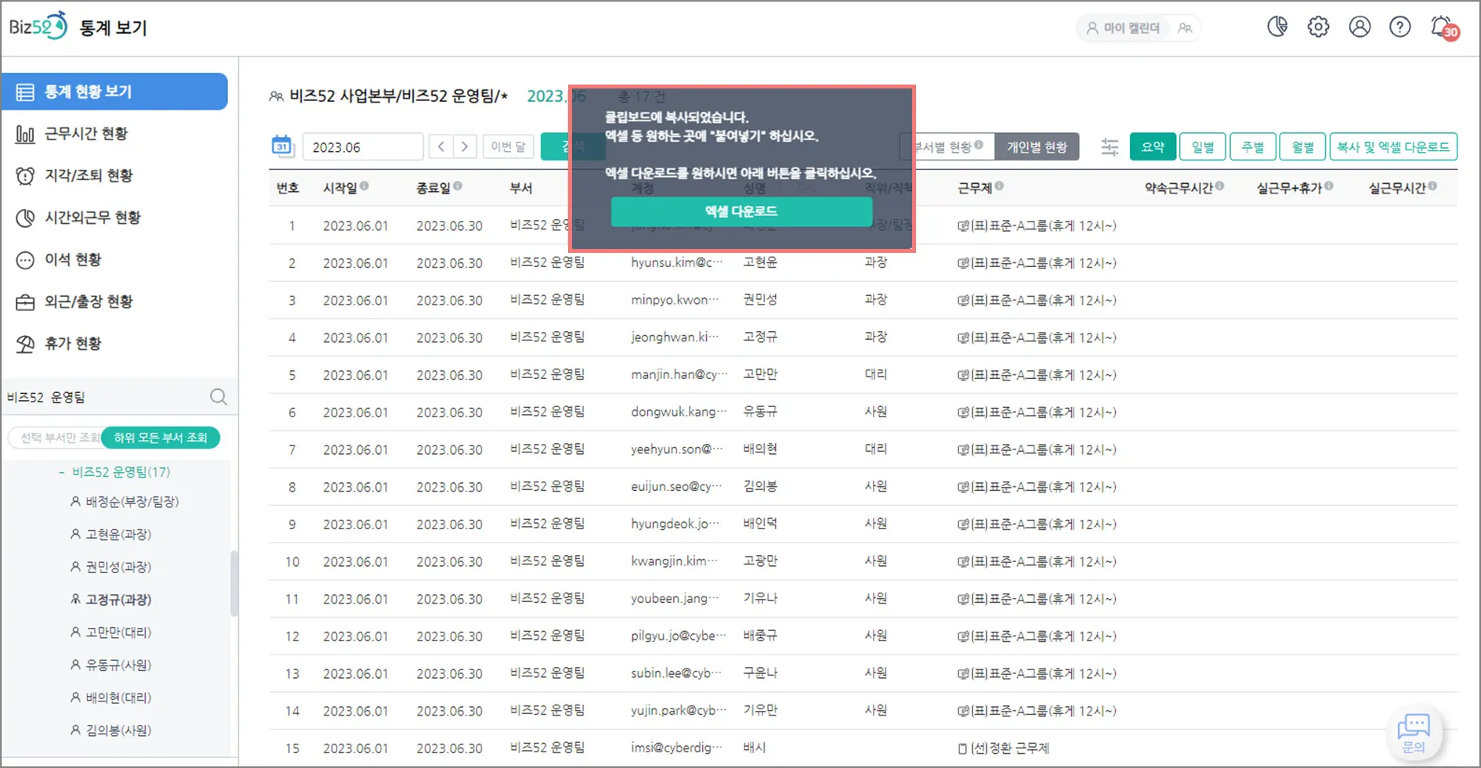1481x768 pixels.
Task: Select 유동규(사원) in the tree
Action: (x=110, y=665)
